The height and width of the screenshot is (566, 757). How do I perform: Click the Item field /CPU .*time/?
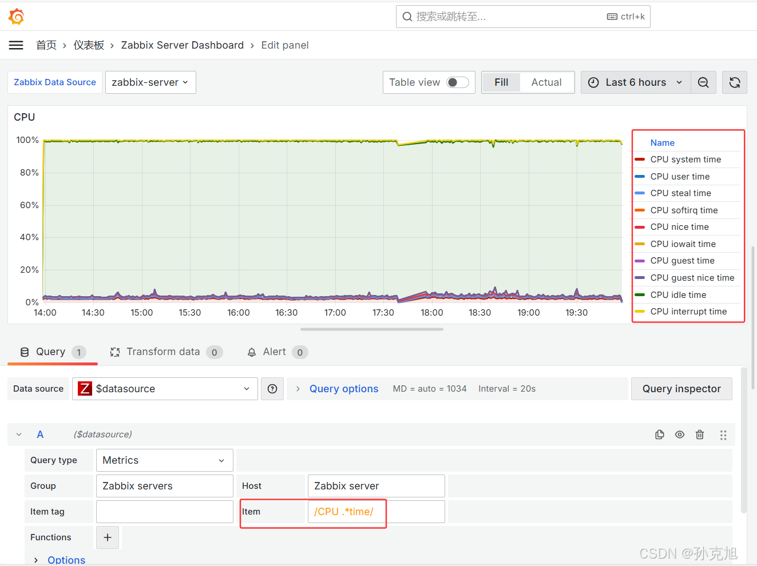(376, 512)
